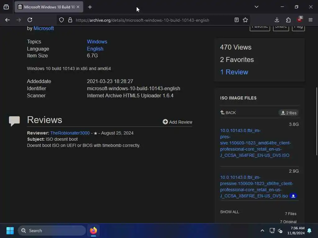Viewport: 318px width, 238px height.
Task: Open the Windows topic link
Action: 97,42
